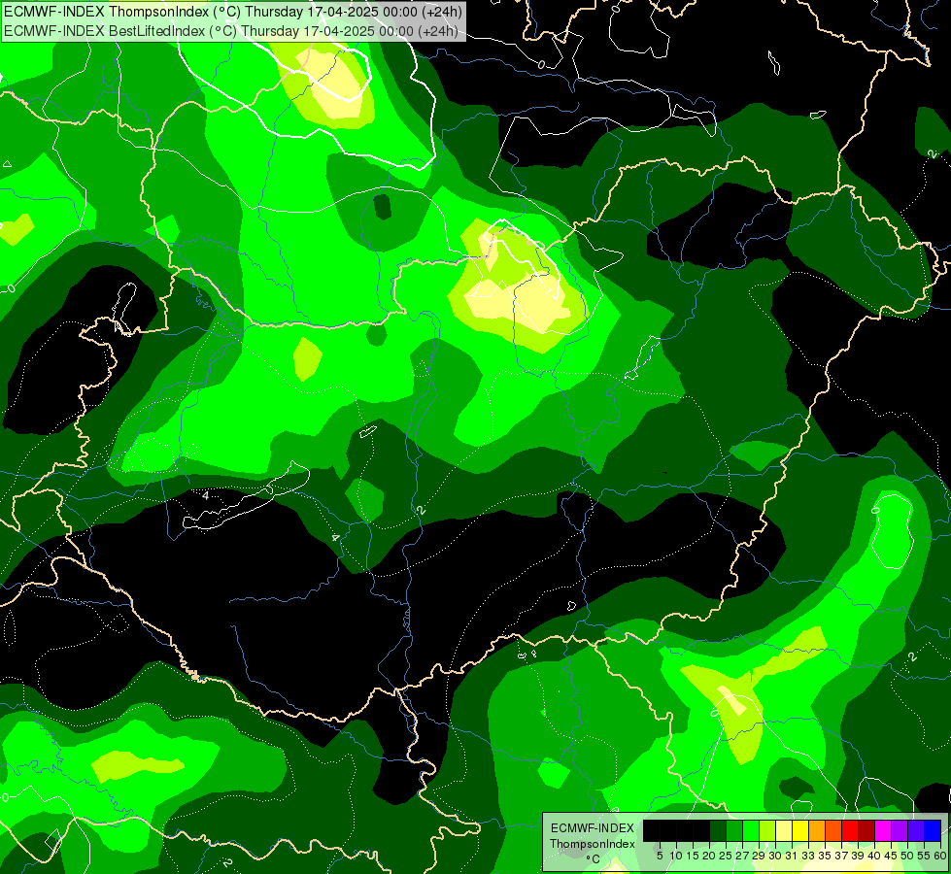Pick the medium green 25–27 legend swatch
The image size is (951, 874).
[x=734, y=830]
